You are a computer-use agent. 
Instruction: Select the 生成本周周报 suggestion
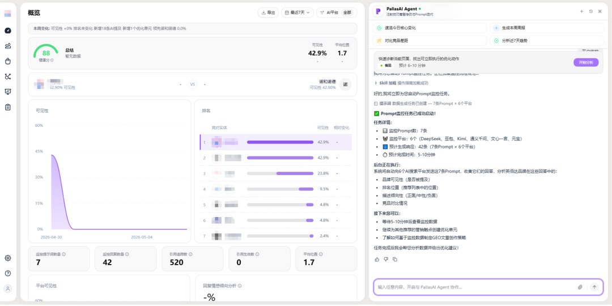click(x=547, y=28)
